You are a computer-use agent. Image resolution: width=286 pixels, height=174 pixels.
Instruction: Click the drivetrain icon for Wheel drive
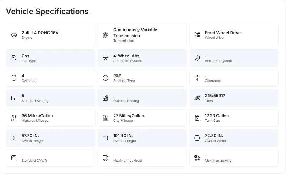click(x=197, y=35)
